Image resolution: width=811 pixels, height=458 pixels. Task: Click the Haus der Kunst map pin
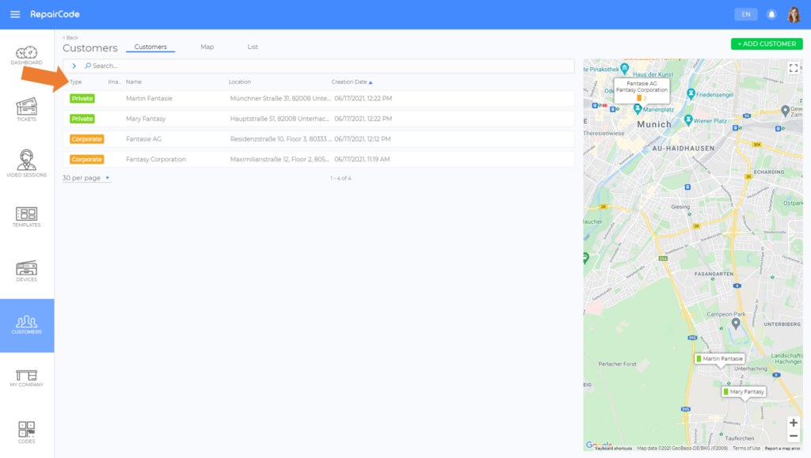tap(624, 69)
